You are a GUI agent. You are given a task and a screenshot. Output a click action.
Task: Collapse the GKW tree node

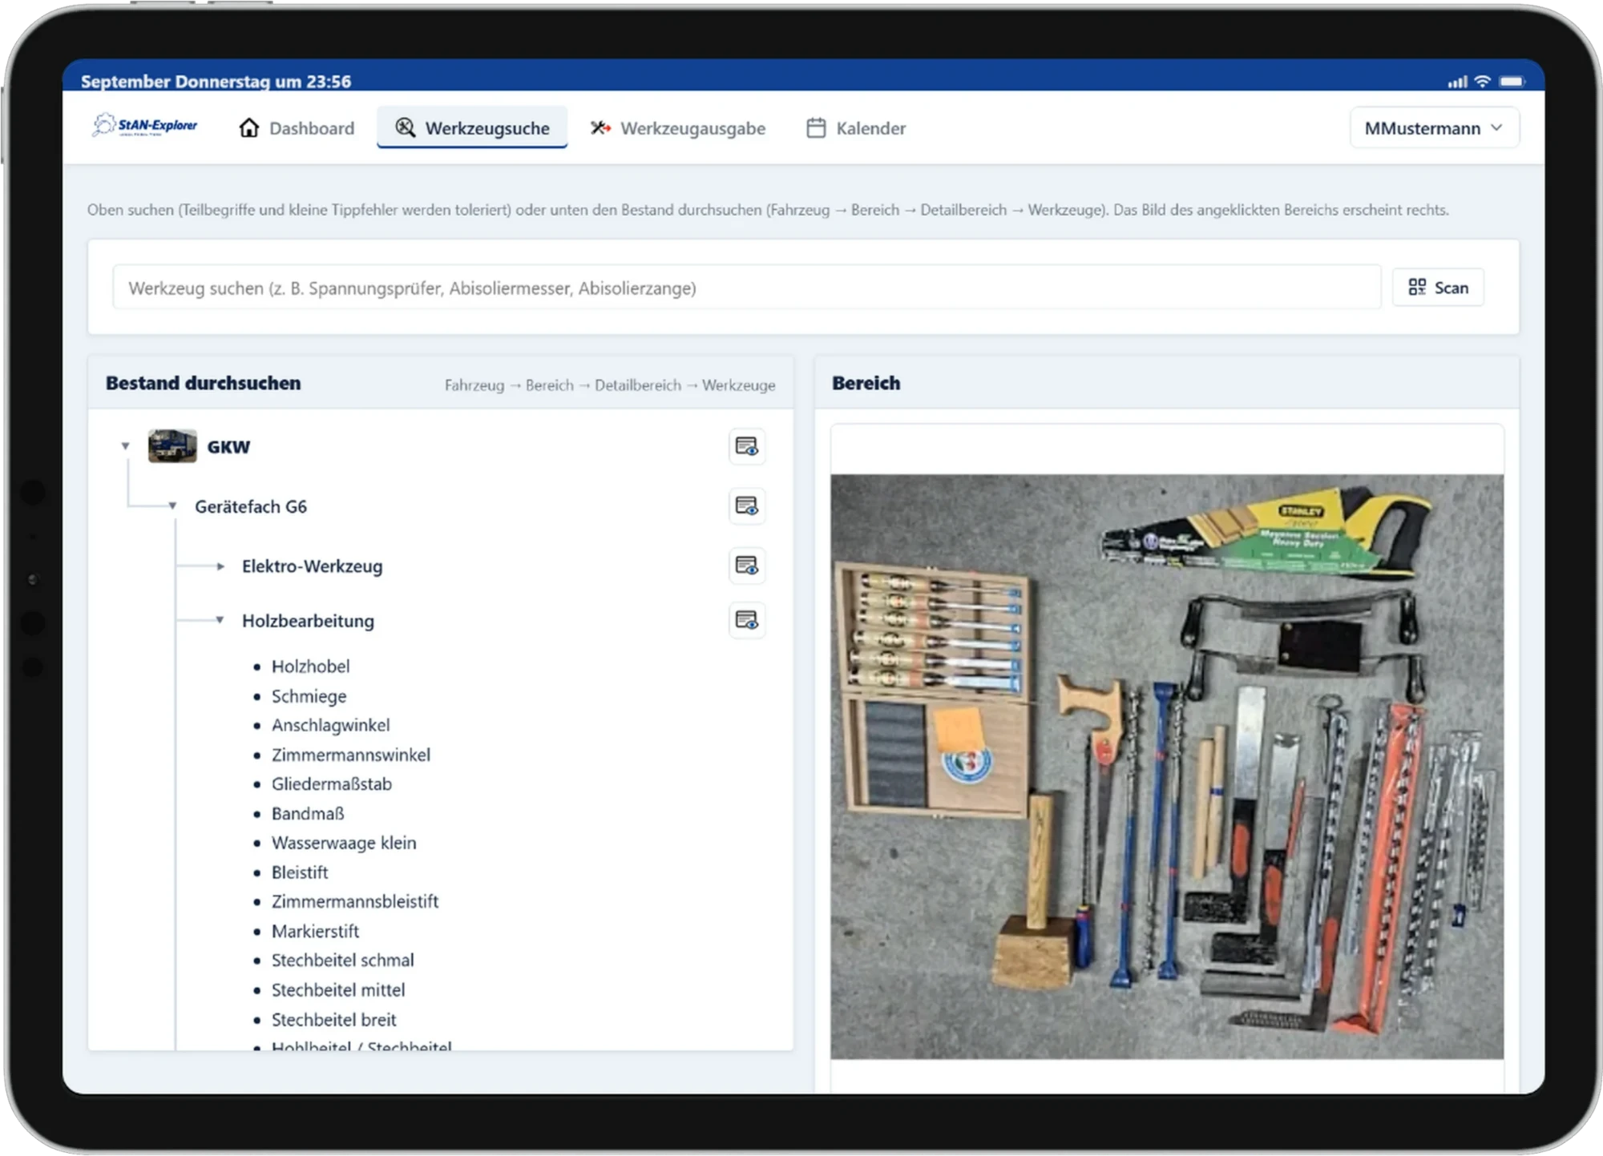[x=125, y=446]
